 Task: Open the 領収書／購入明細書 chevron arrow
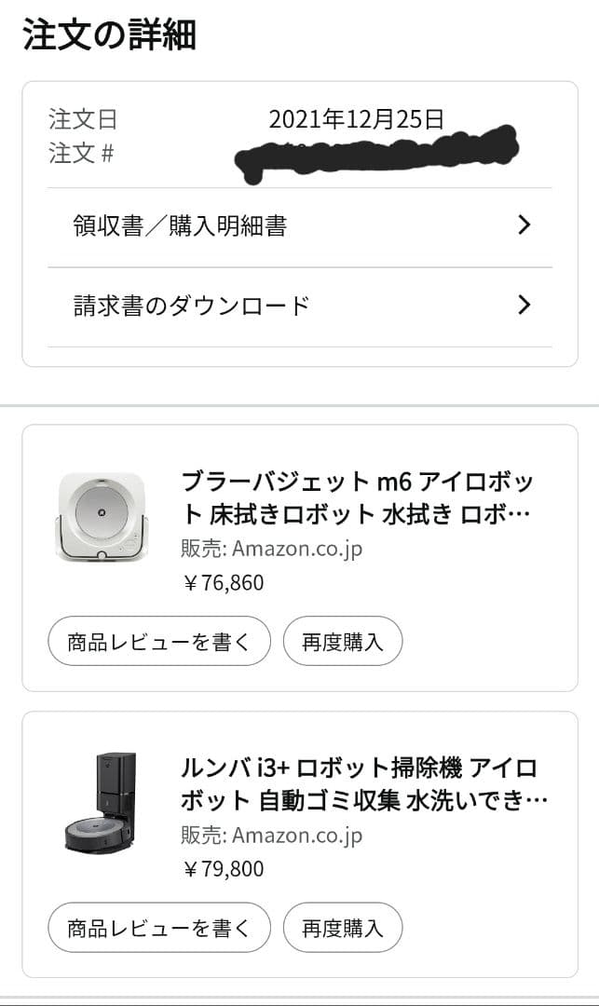click(x=524, y=224)
